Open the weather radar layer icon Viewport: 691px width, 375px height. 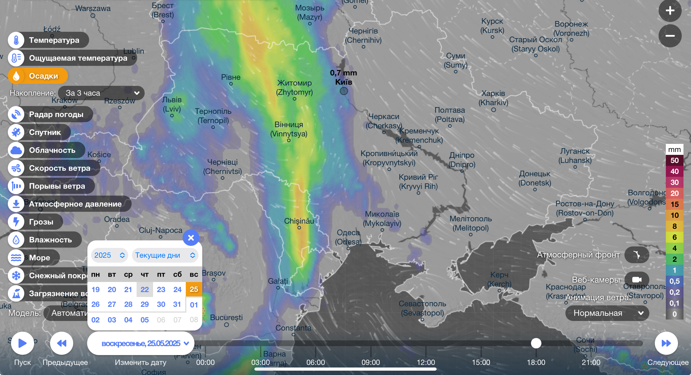coord(16,114)
